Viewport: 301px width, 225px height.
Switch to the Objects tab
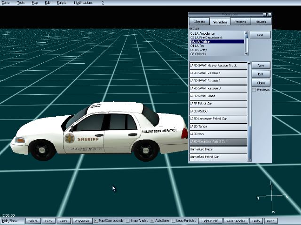coord(199,22)
